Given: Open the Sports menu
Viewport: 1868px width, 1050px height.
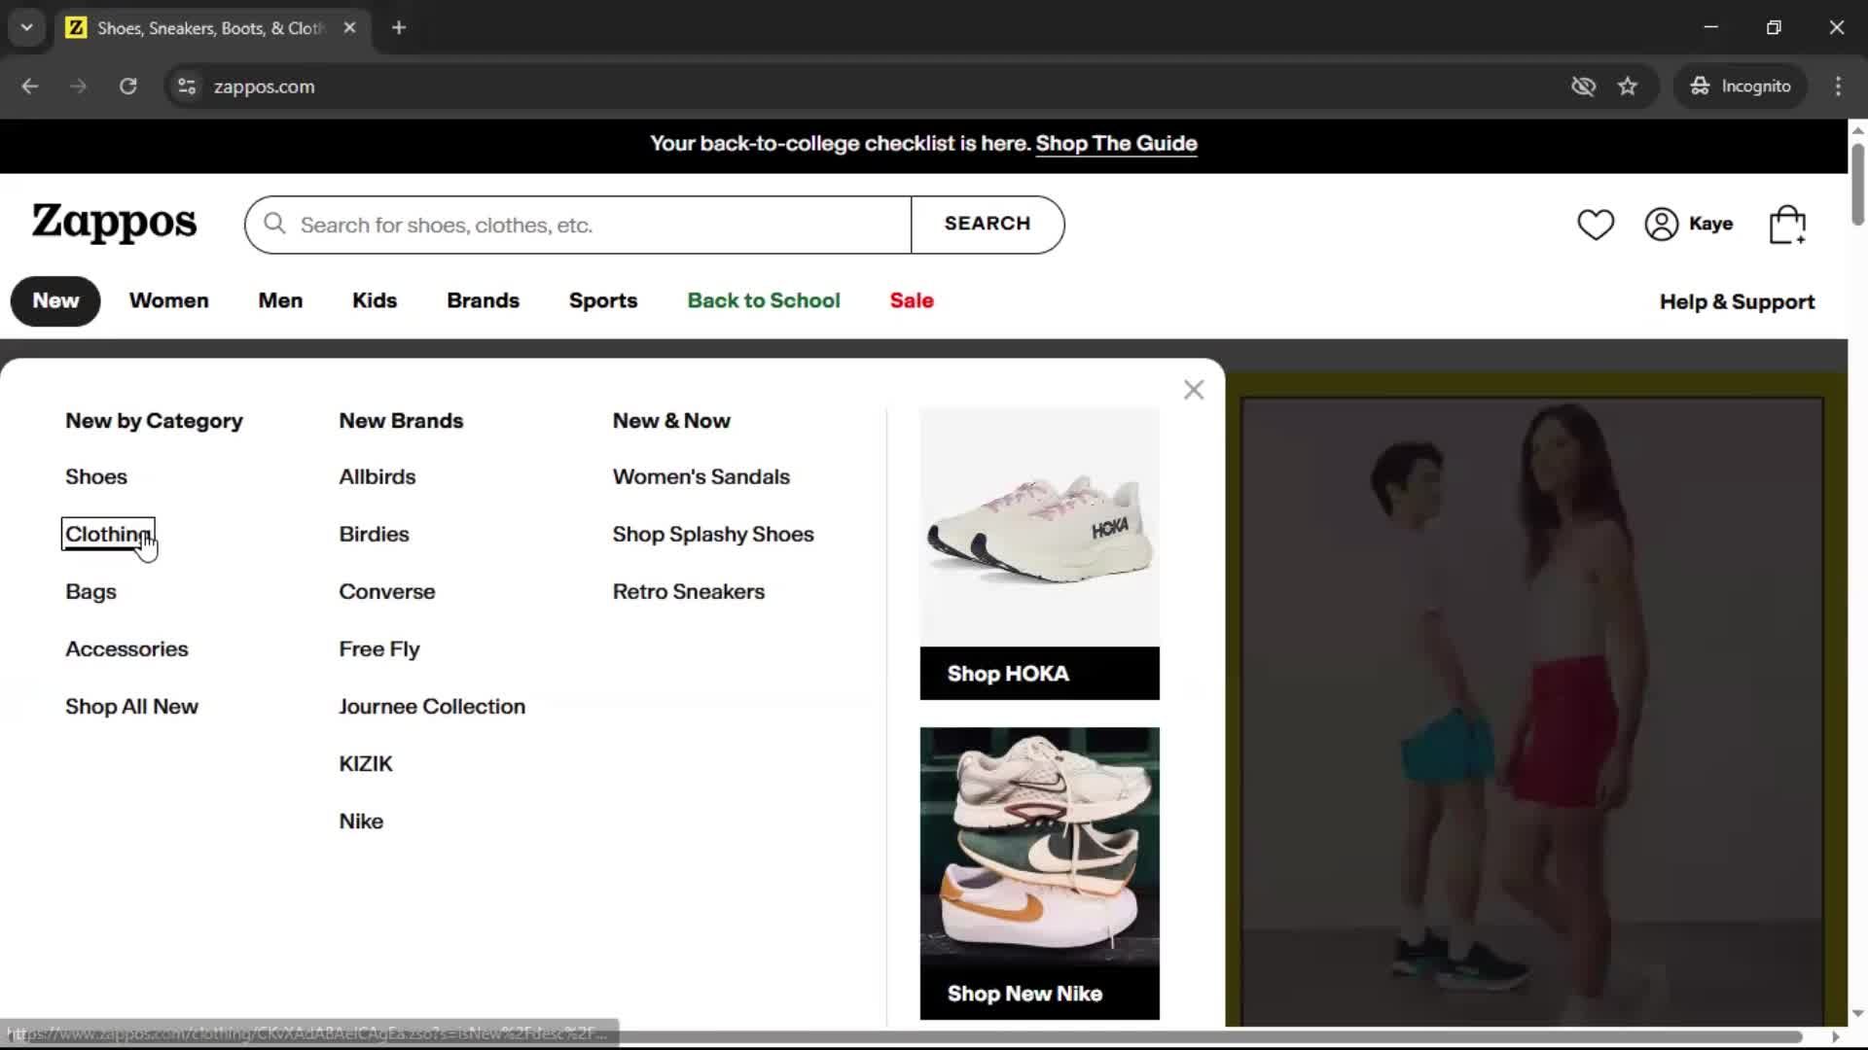Looking at the screenshot, I should point(603,300).
